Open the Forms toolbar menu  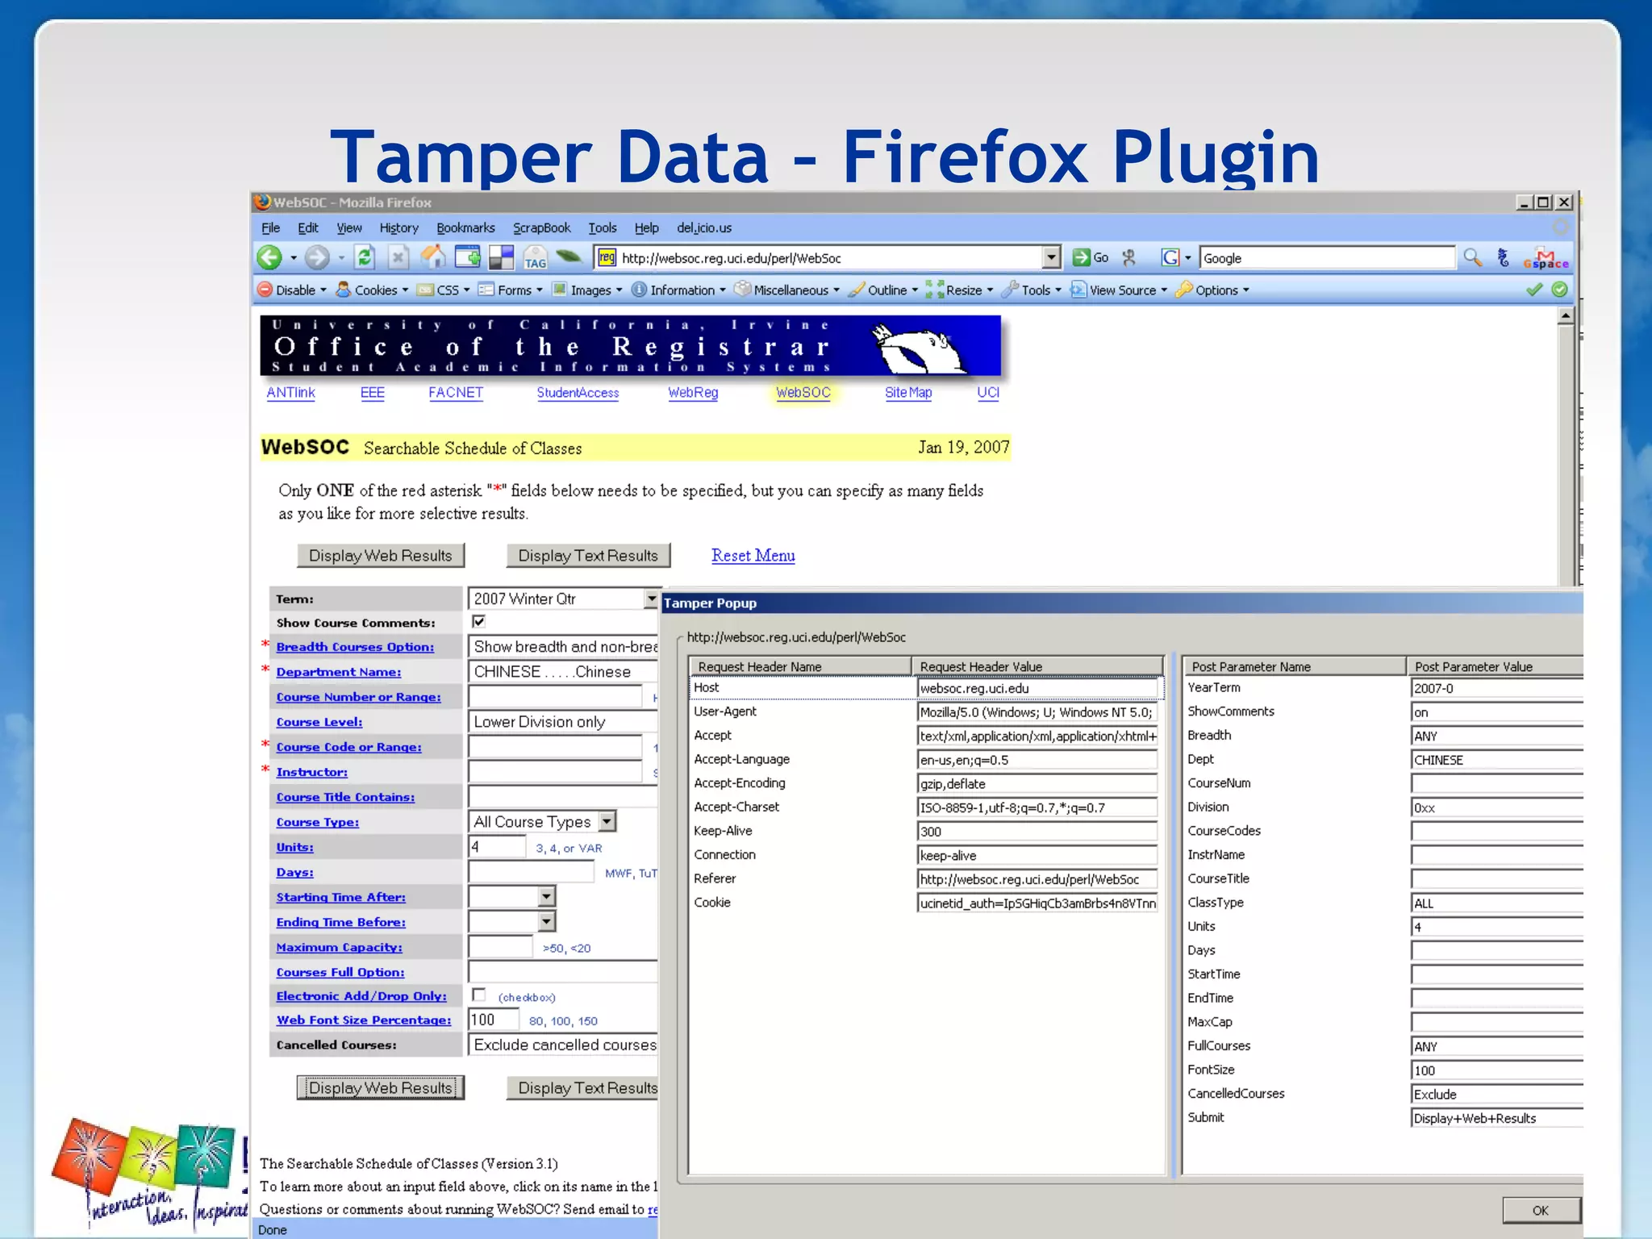tap(511, 290)
